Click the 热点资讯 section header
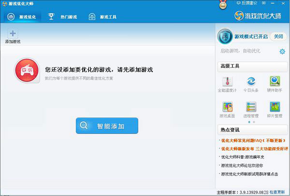 coord(252,130)
